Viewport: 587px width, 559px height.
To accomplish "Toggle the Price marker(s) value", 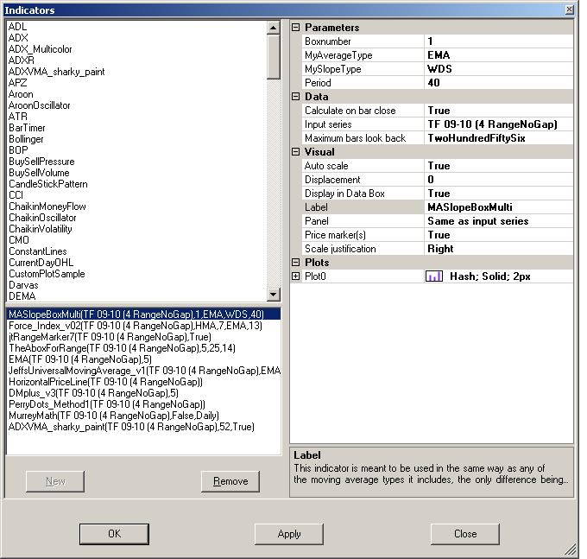I will (x=498, y=235).
